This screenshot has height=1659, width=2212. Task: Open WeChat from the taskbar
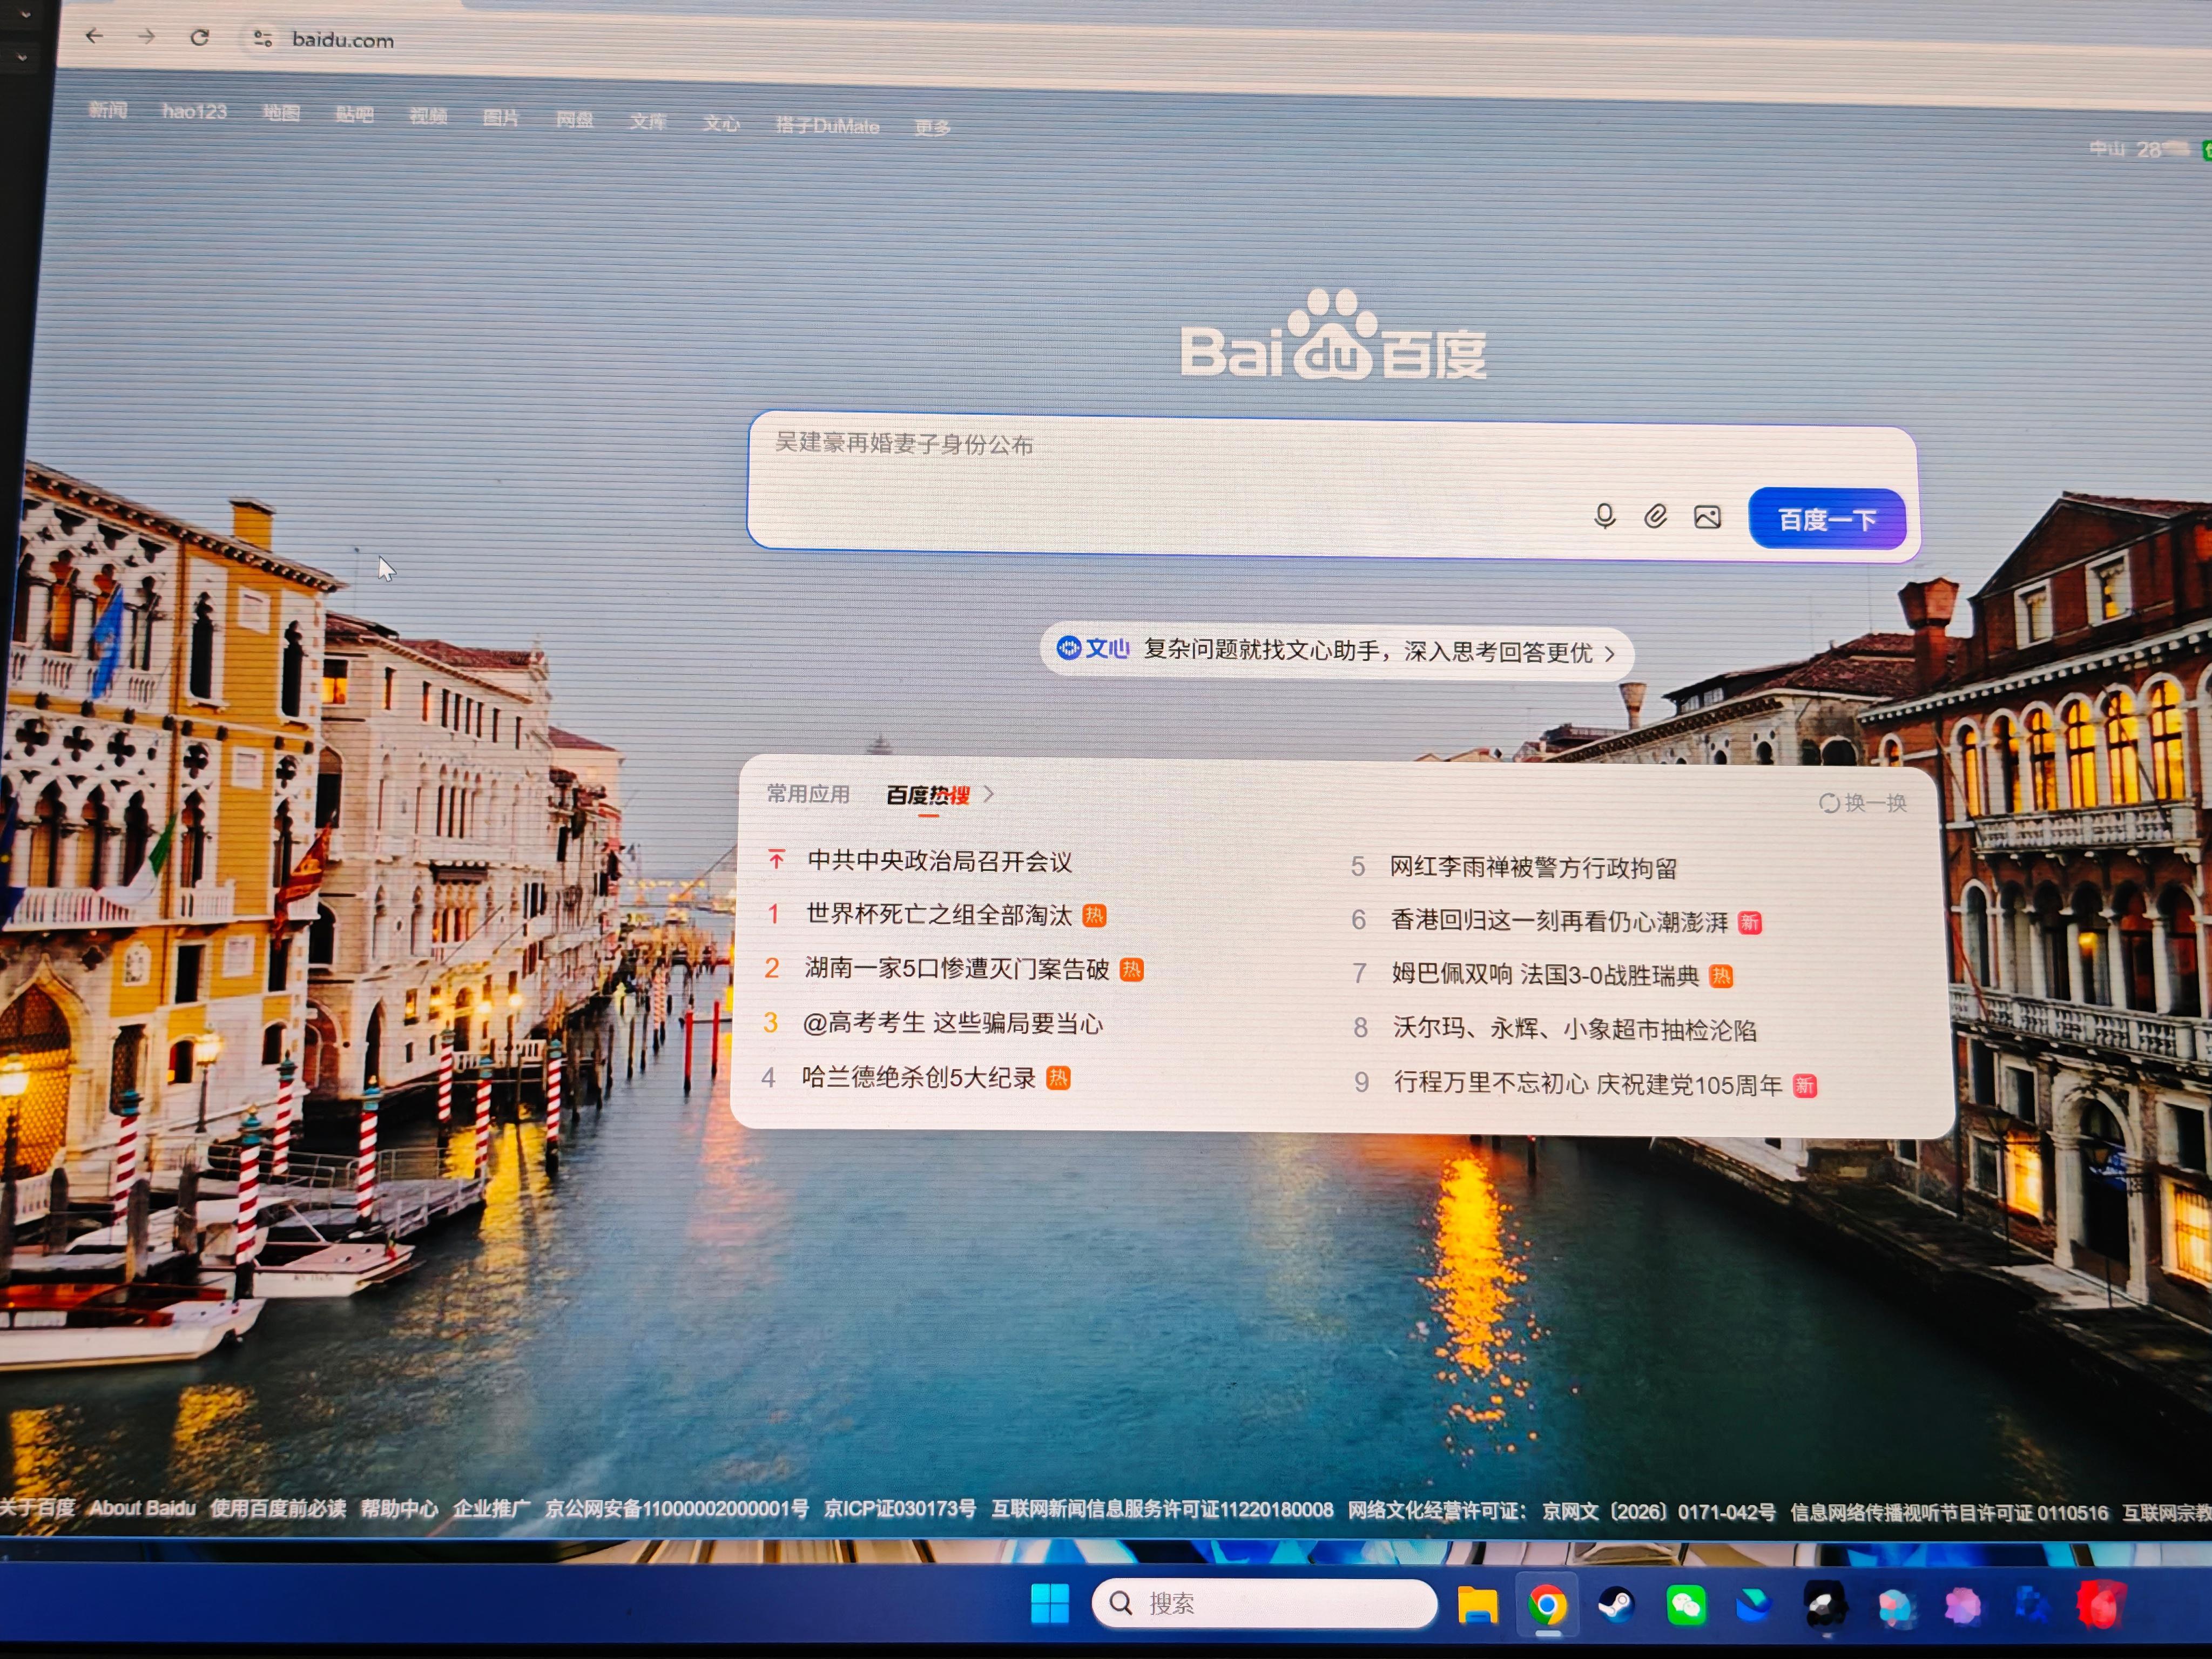[1686, 1606]
